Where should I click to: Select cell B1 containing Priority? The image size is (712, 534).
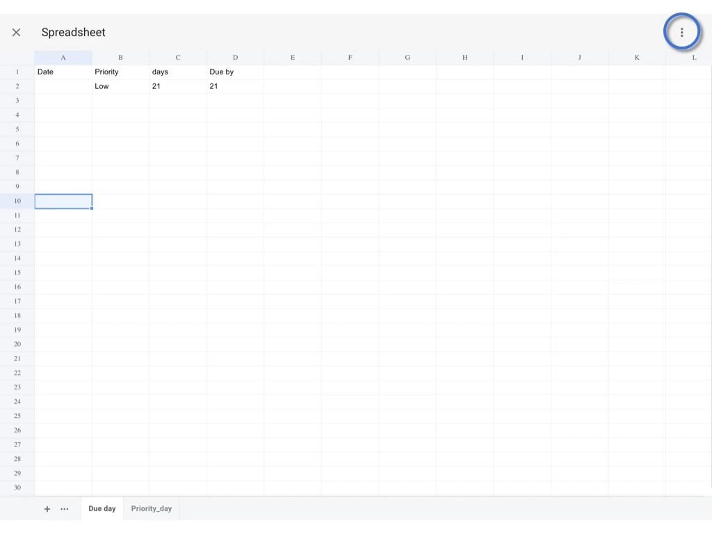click(x=120, y=72)
